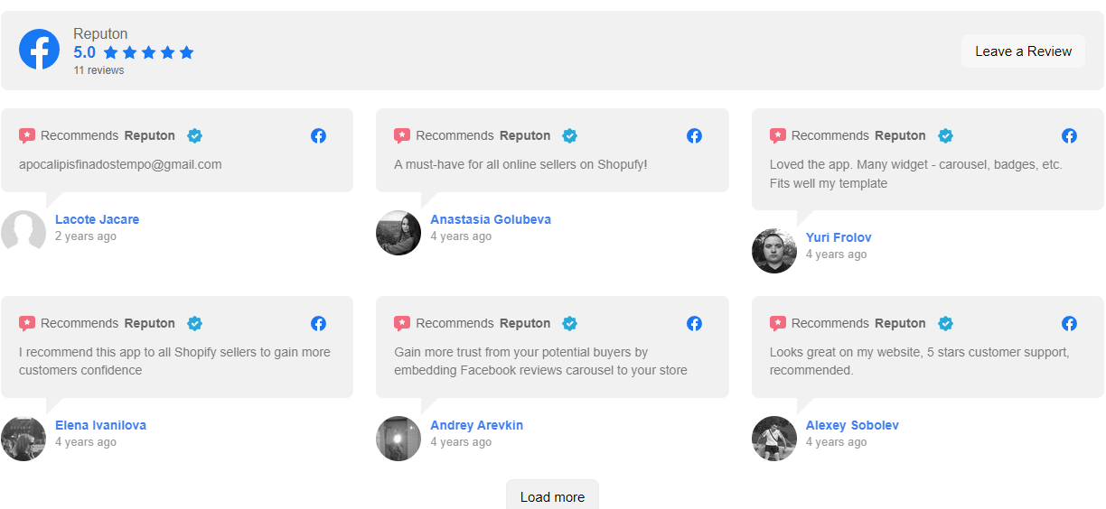Click Facebook icon on Elena Ivanilova's review
This screenshot has height=509, width=1106.
[318, 323]
